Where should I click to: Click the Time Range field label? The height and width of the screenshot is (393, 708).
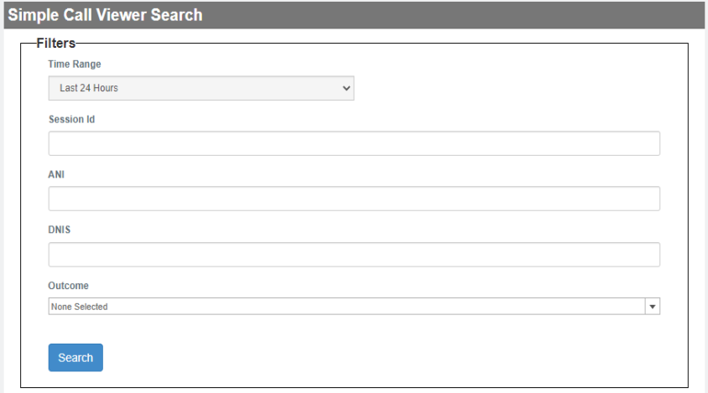[x=75, y=64]
